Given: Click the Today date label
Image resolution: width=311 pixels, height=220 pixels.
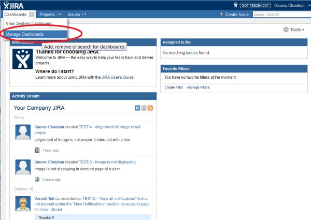Looking at the screenshot, I should (19, 118).
